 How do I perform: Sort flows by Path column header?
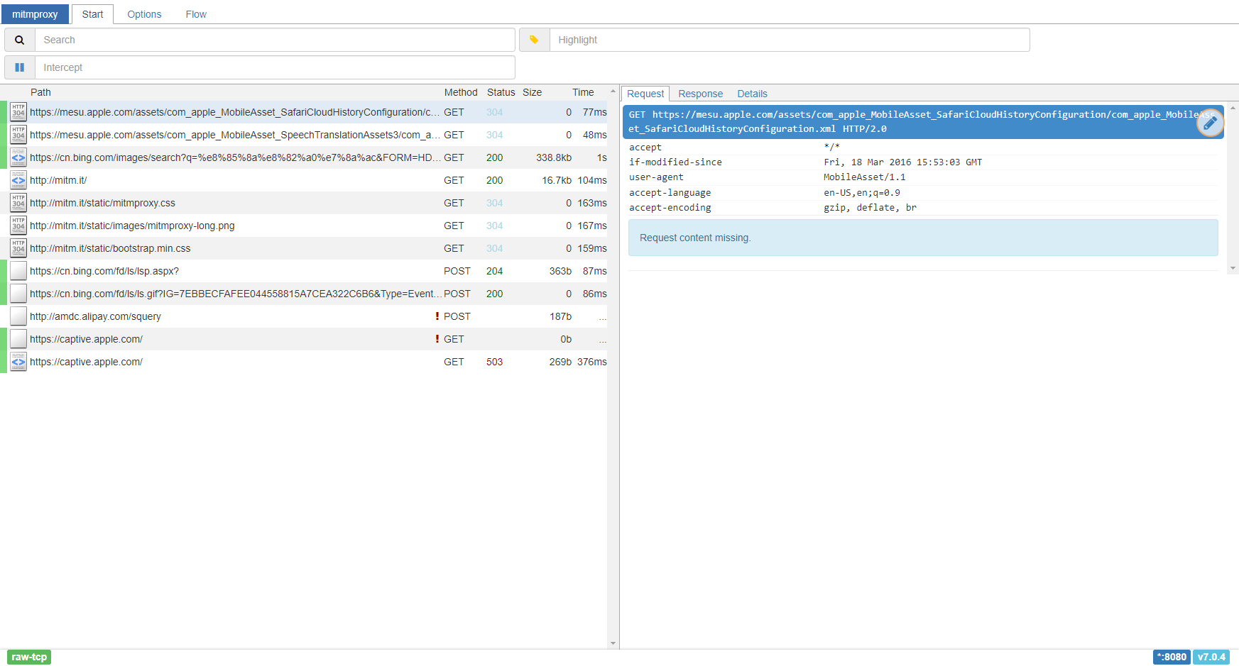coord(40,92)
